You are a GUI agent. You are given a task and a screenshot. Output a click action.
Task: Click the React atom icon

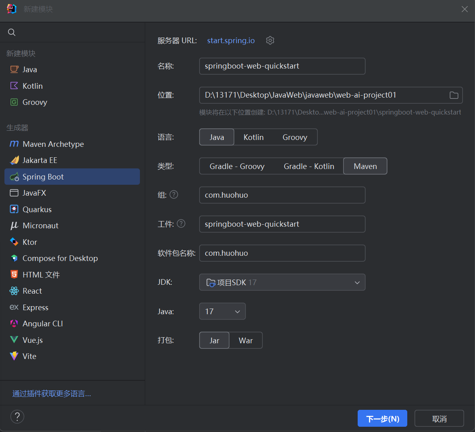[x=14, y=291]
